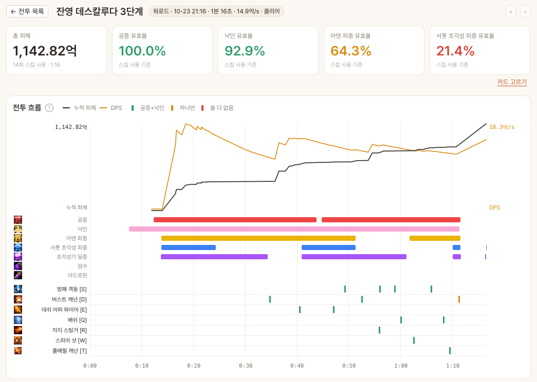Click the orange 버스트 캐넌 skill marker
This screenshot has height=382, width=537.
(x=459, y=299)
